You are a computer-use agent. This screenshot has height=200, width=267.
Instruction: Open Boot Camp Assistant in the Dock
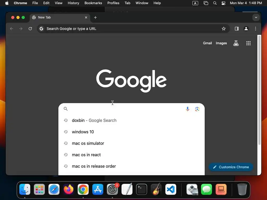tap(192, 189)
